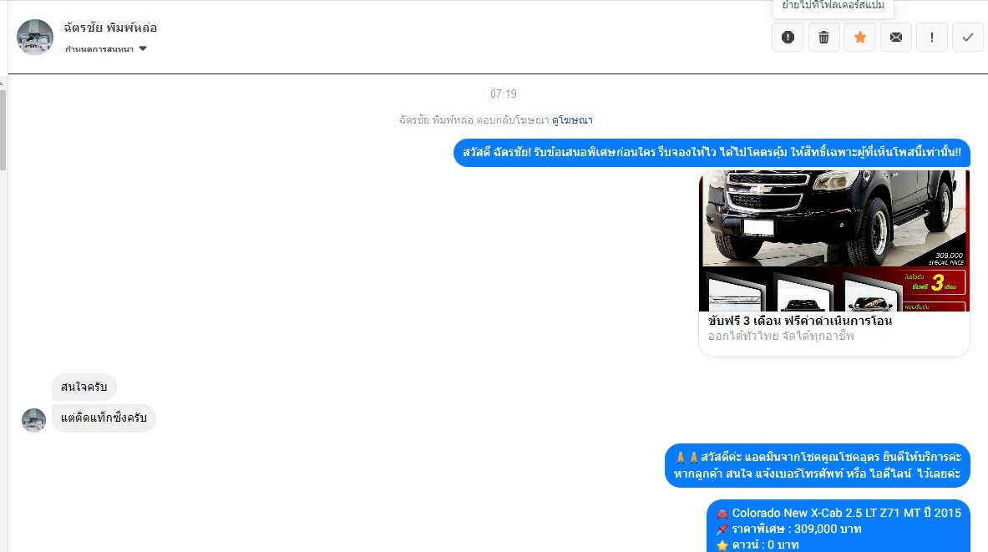Click the Colorado New X-Cab 2.5 LT message
The width and height of the screenshot is (988, 552).
pyautogui.click(x=838, y=526)
